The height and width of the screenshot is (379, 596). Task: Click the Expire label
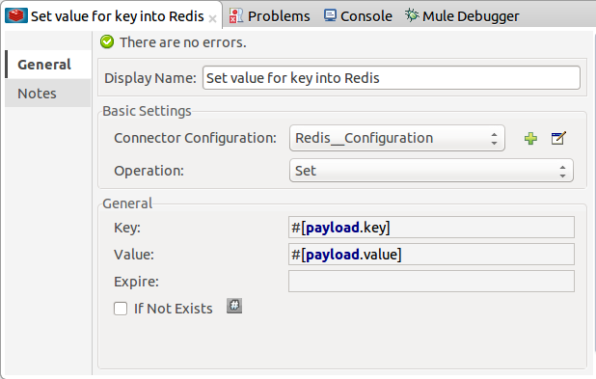[136, 282]
